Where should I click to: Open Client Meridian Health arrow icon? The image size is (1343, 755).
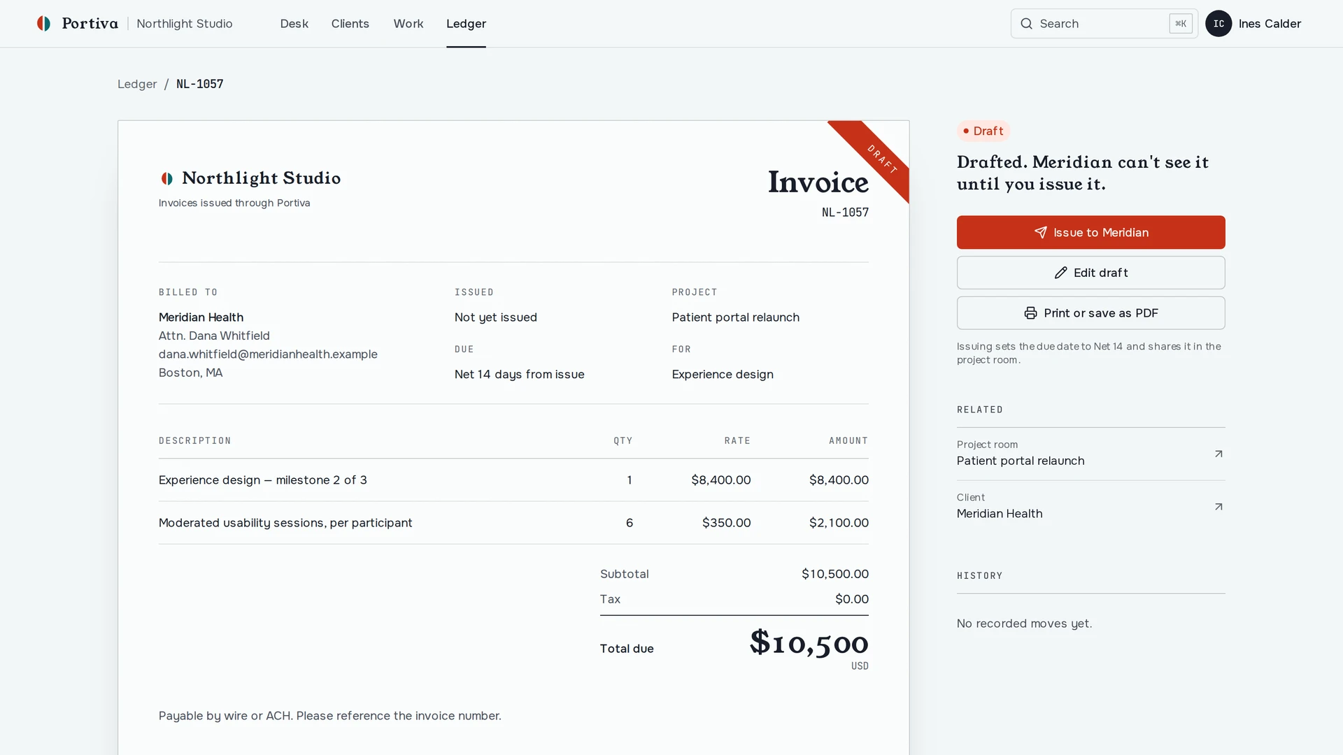(x=1218, y=507)
